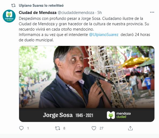The height and width of the screenshot is (138, 159).
Task: Open the Ulpiano Suarez lo retwitteó link
Action: point(41,5)
